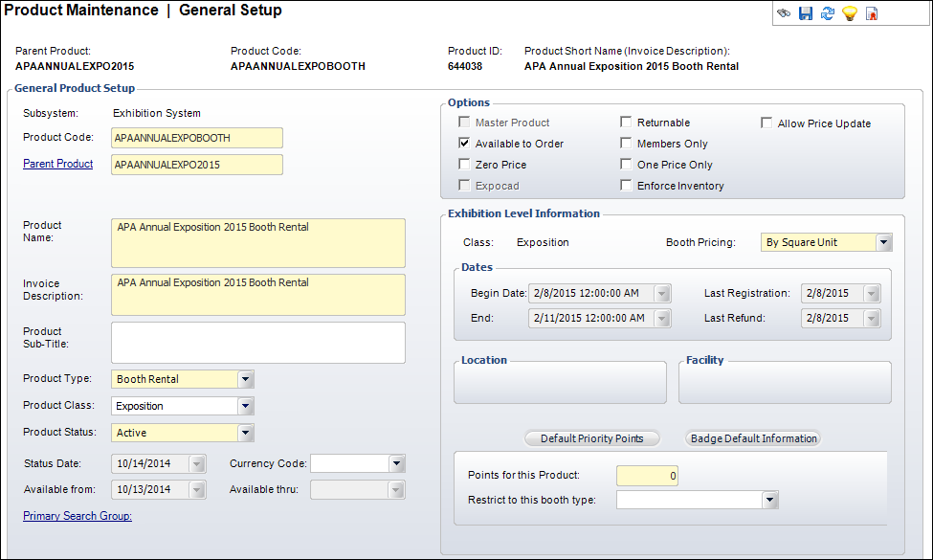The image size is (933, 560).
Task: Click the Location group box
Action: [x=560, y=382]
